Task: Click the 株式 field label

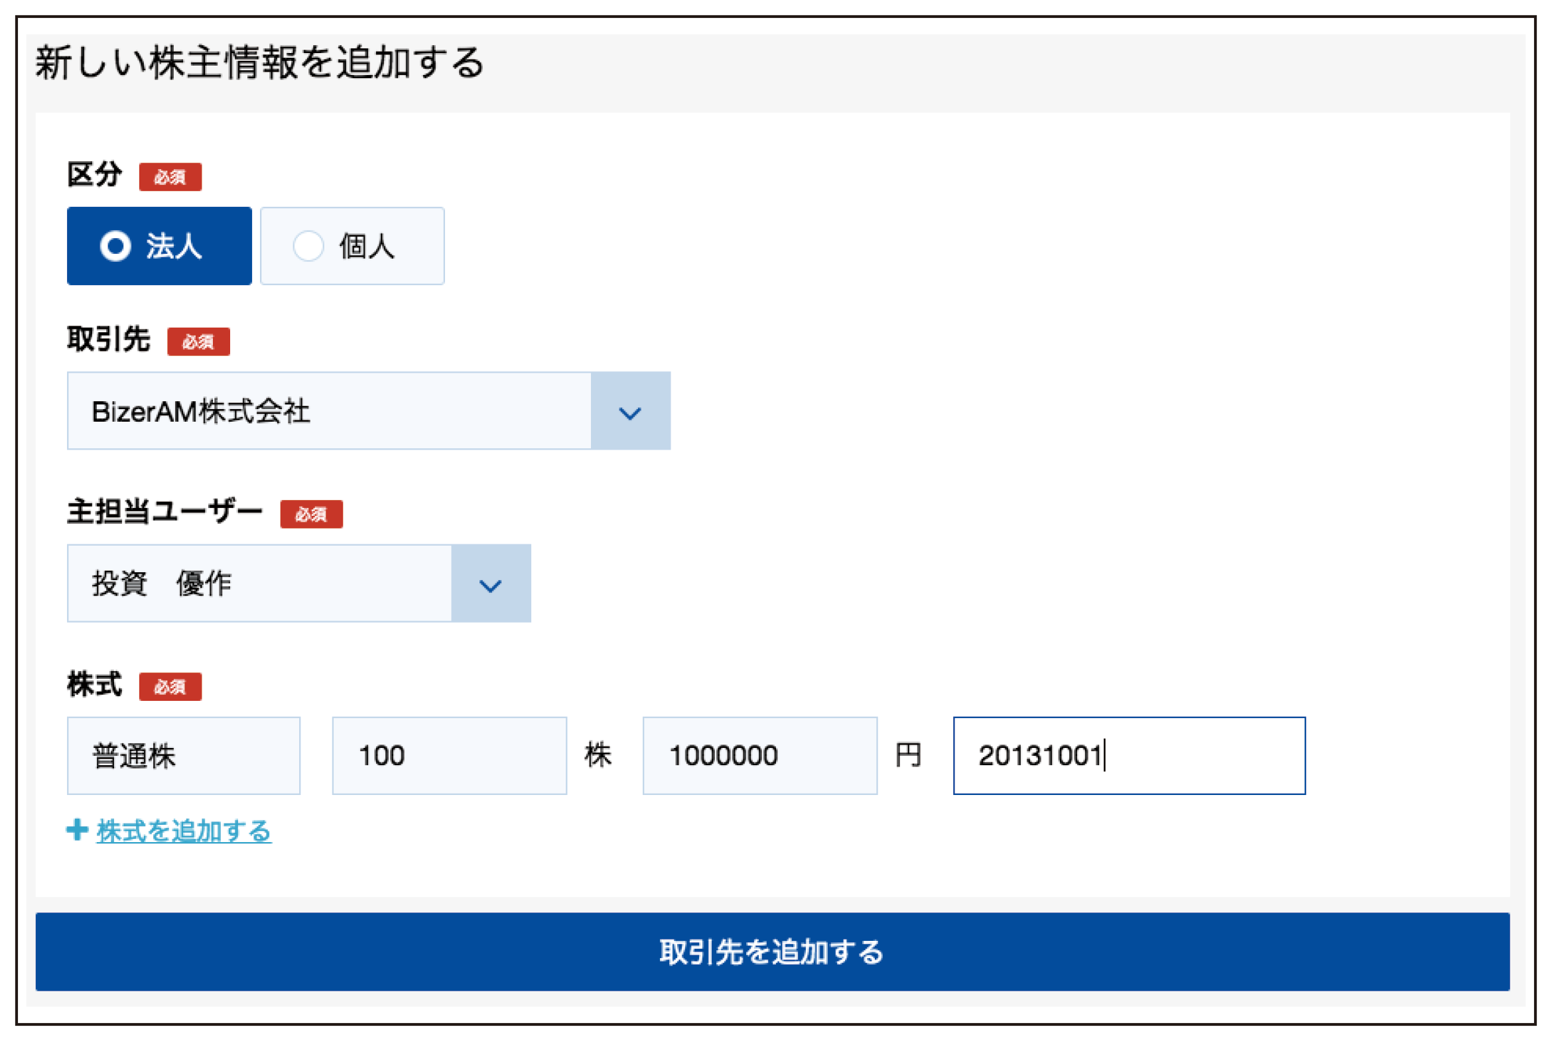Action: coord(94,685)
